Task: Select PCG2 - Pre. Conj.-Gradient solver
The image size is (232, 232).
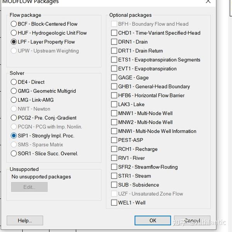Action: [14, 118]
